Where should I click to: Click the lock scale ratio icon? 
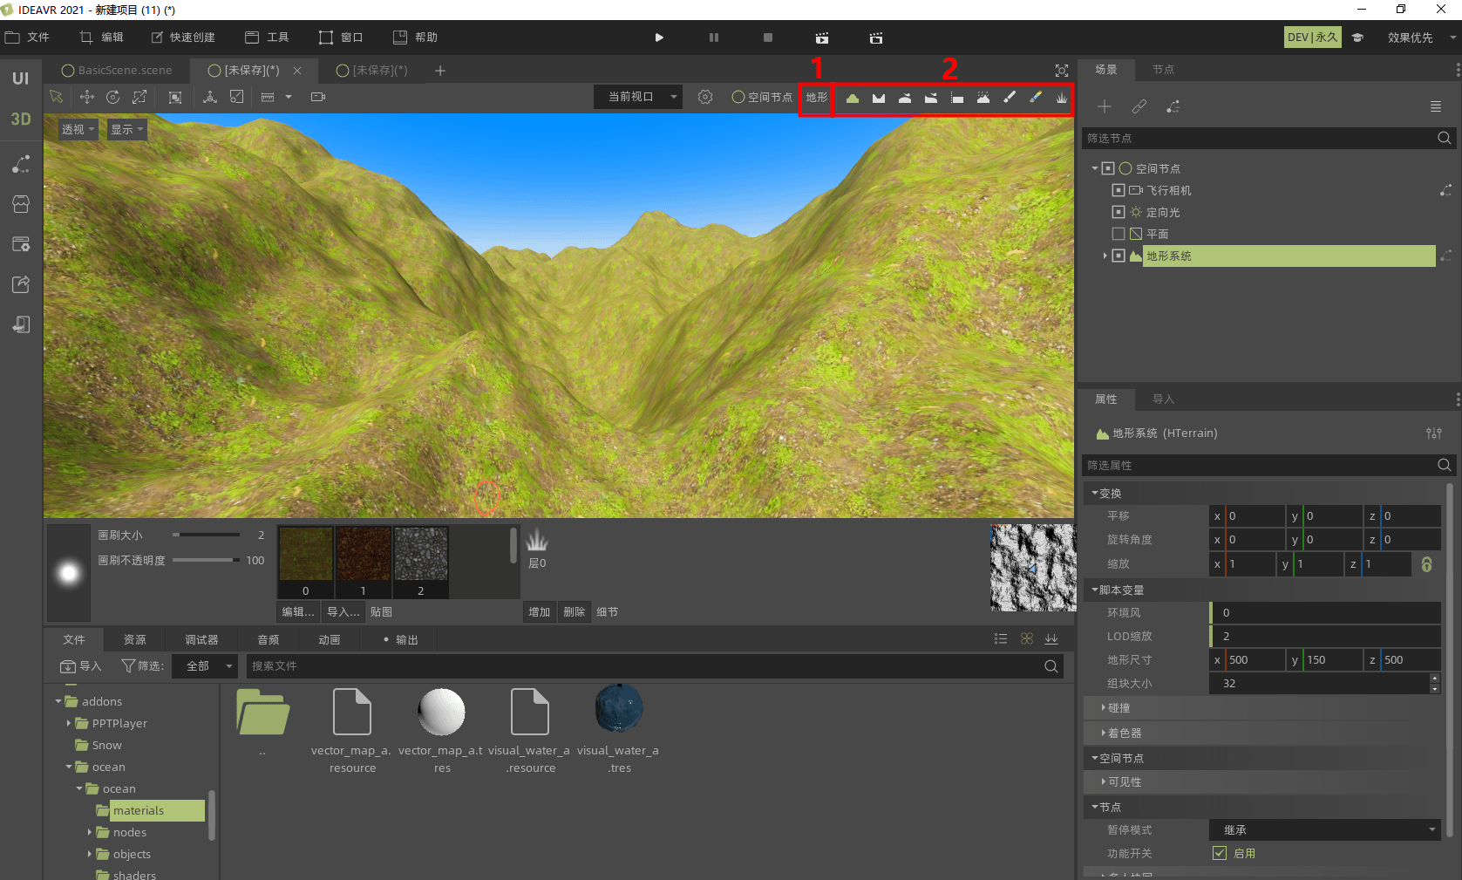tap(1427, 564)
